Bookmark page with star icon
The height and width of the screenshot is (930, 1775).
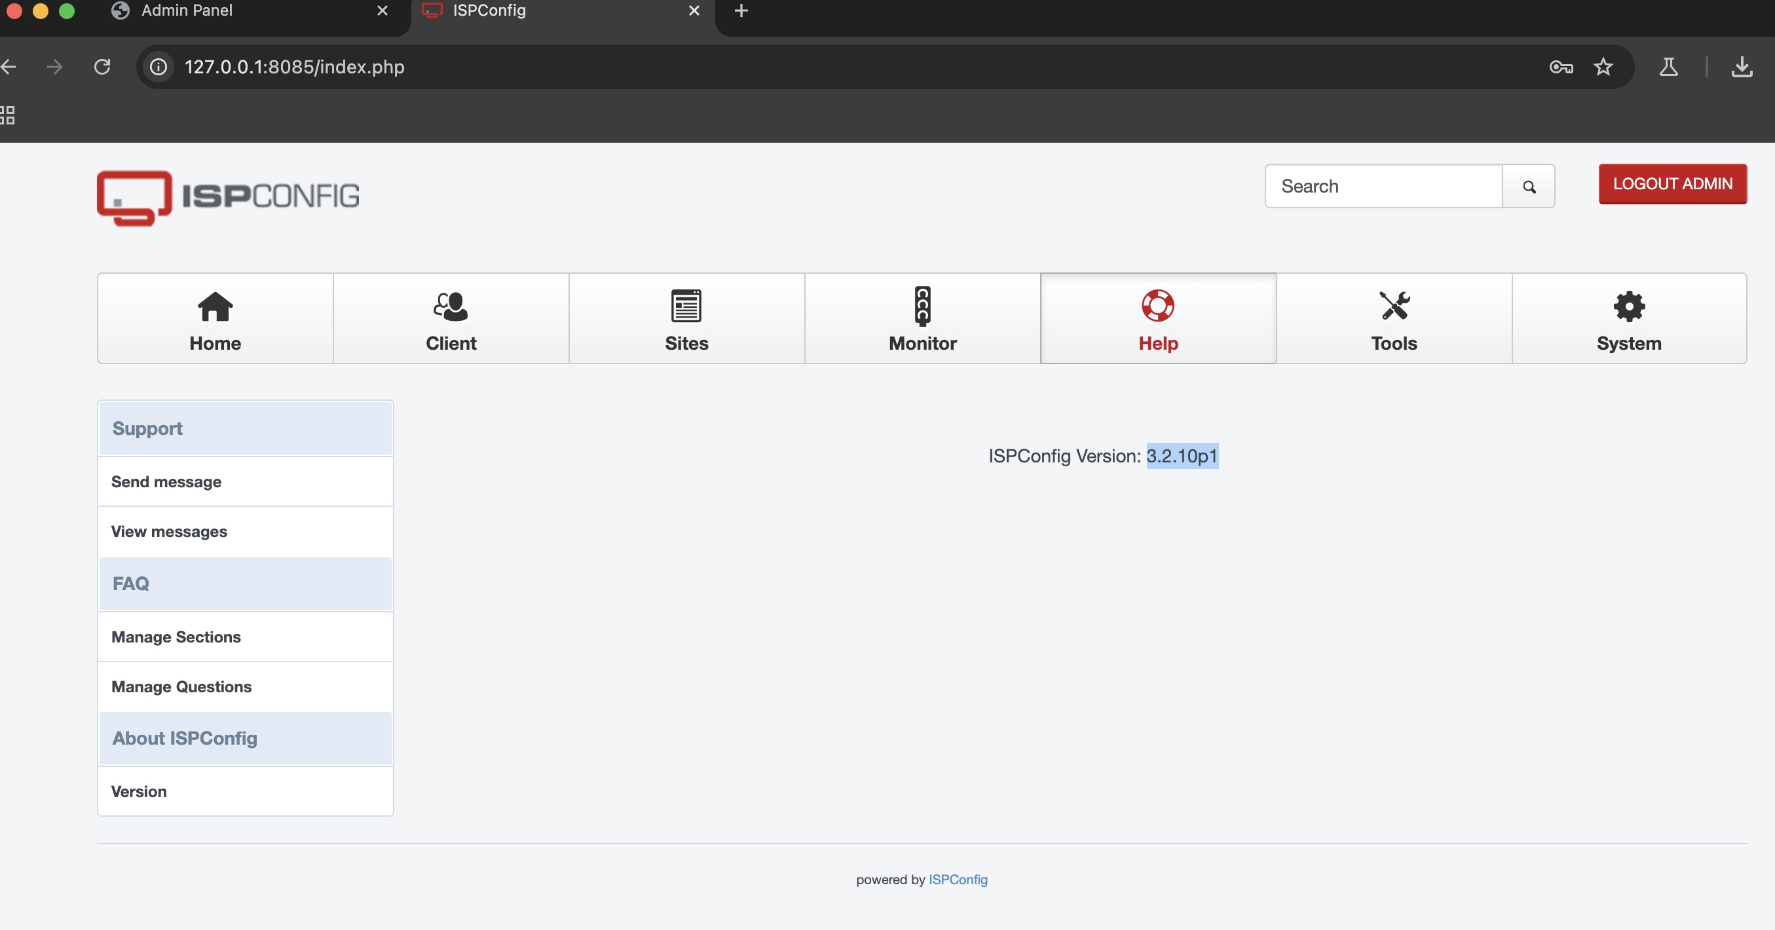pyautogui.click(x=1603, y=67)
